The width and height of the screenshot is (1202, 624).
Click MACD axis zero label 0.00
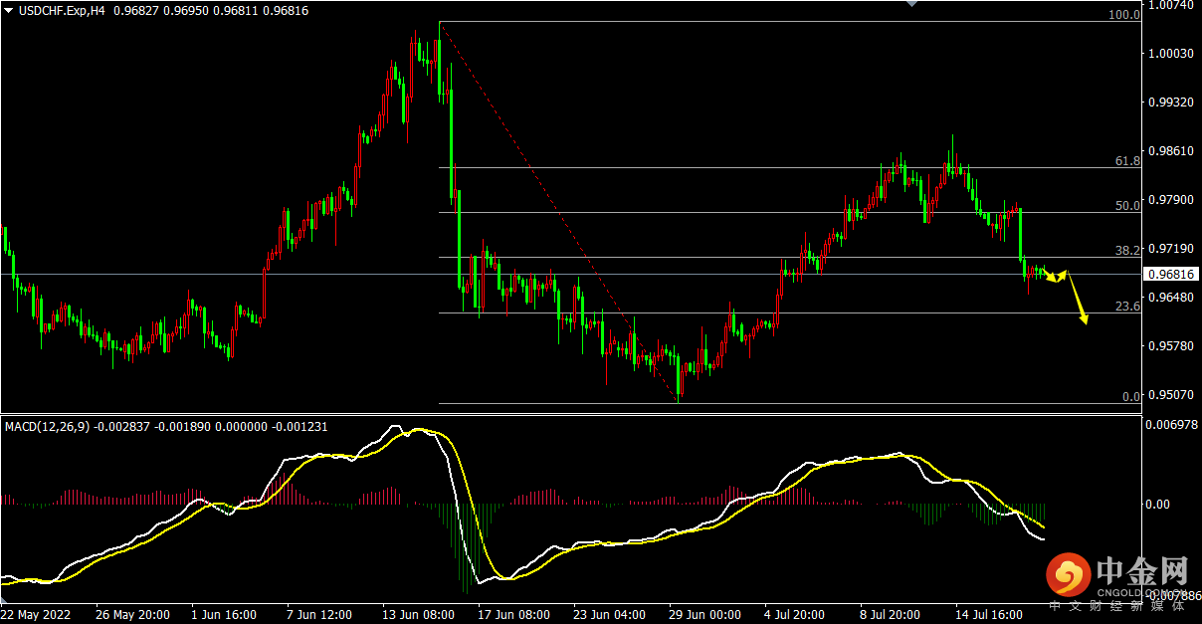(1157, 504)
